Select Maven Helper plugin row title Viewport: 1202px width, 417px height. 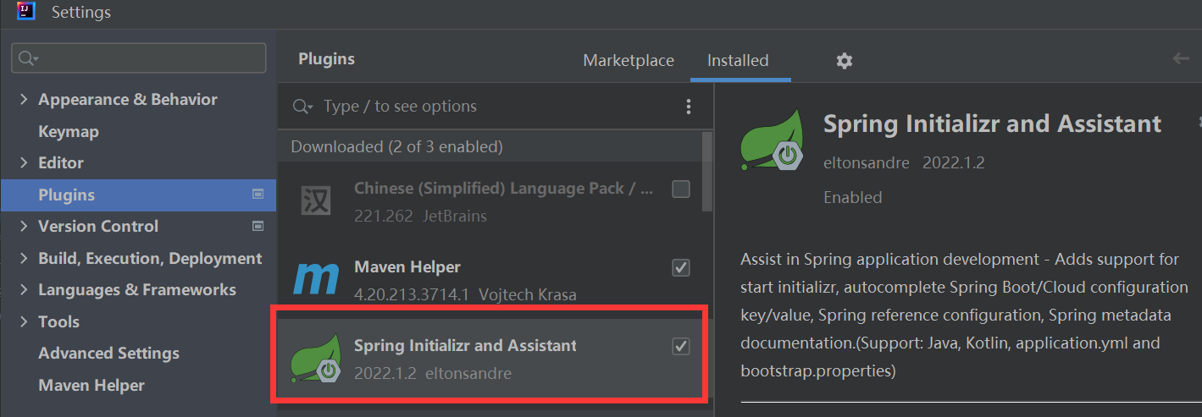(407, 267)
